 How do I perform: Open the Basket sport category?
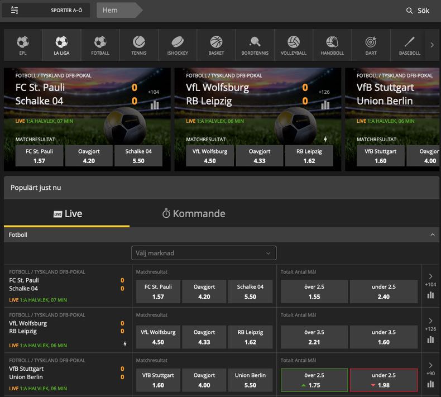click(x=216, y=45)
